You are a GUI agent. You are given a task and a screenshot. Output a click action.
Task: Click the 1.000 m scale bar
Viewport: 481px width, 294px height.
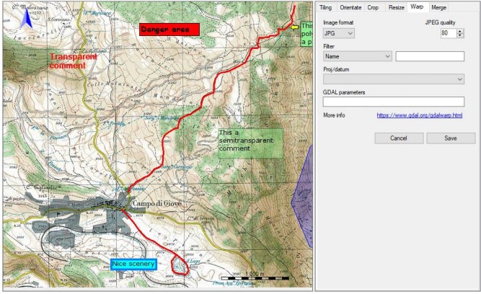click(255, 277)
